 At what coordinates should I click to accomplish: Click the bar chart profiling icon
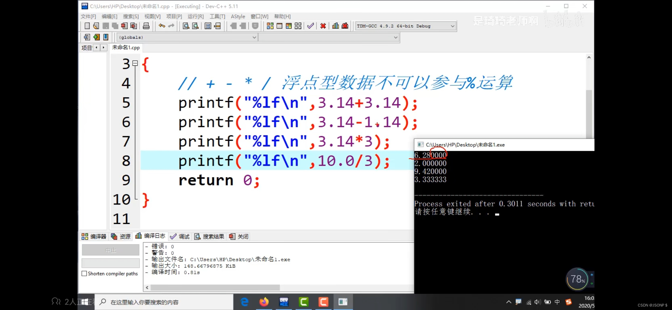coord(335,26)
